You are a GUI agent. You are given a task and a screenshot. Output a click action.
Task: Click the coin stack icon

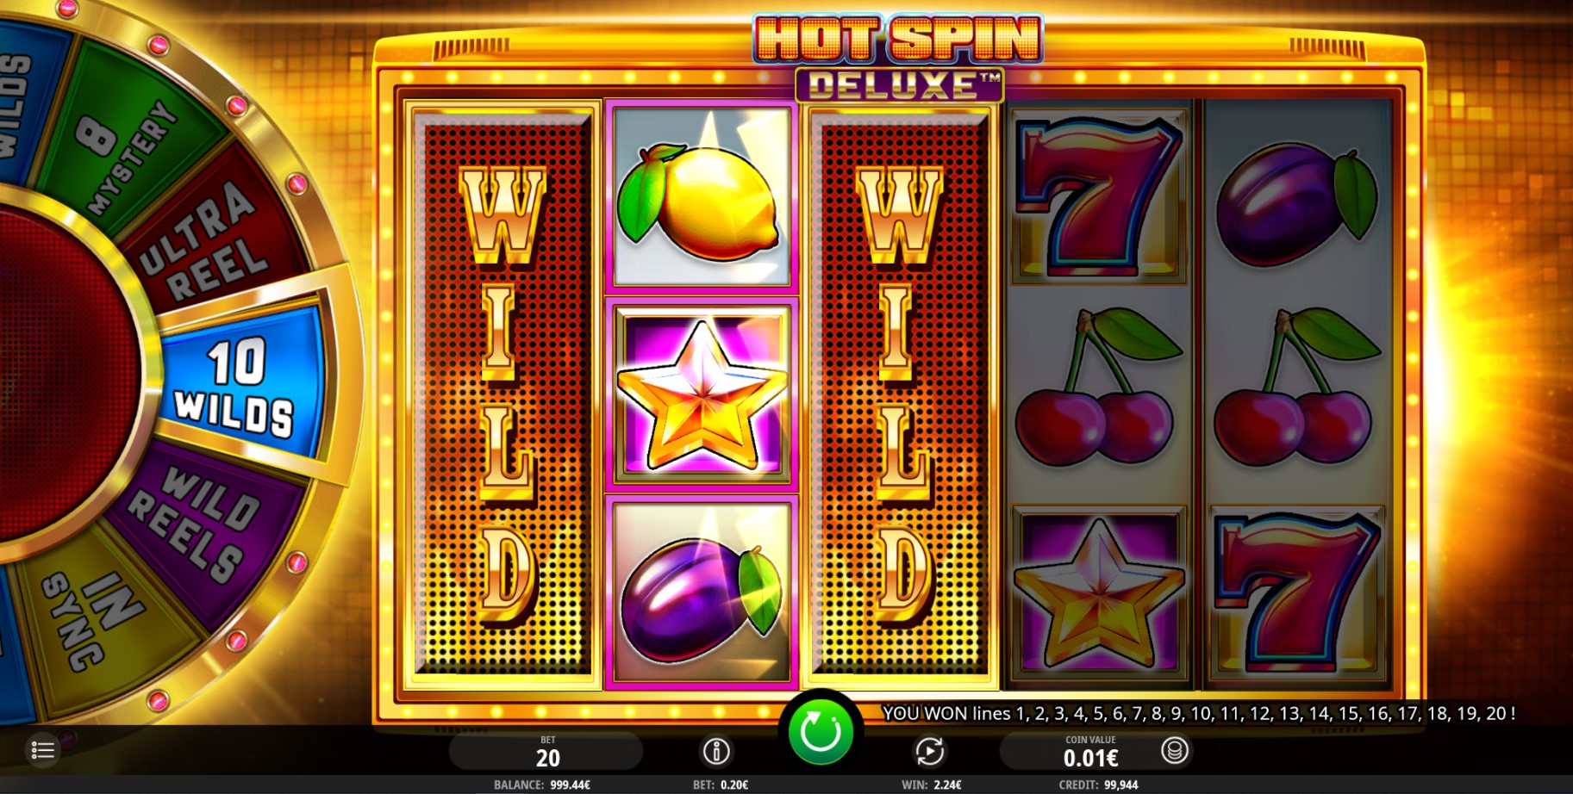click(1174, 751)
